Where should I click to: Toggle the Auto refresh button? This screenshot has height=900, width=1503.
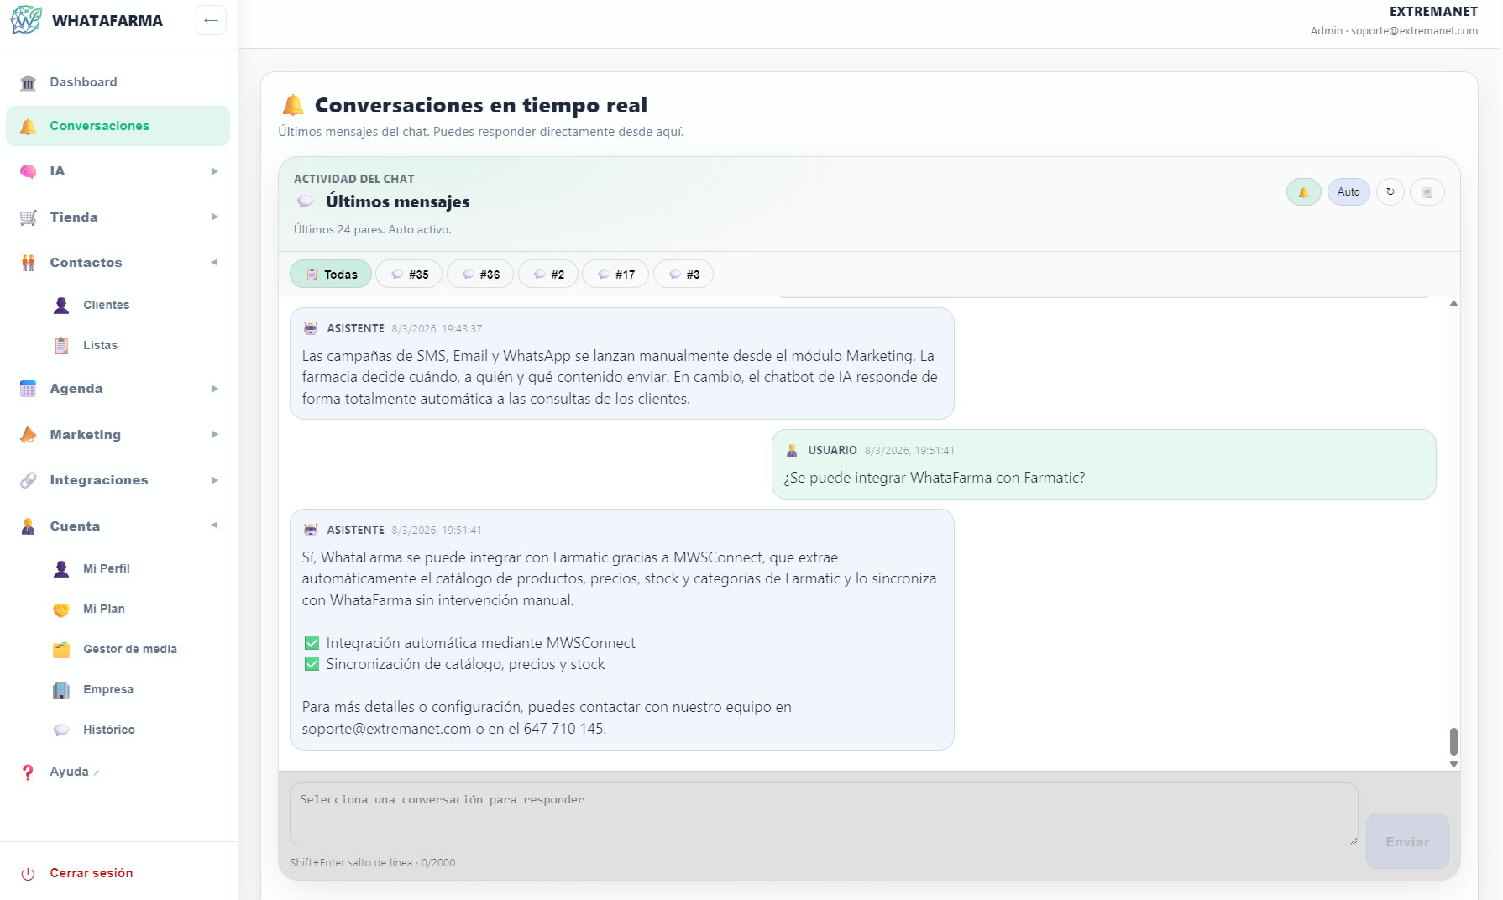1349,192
